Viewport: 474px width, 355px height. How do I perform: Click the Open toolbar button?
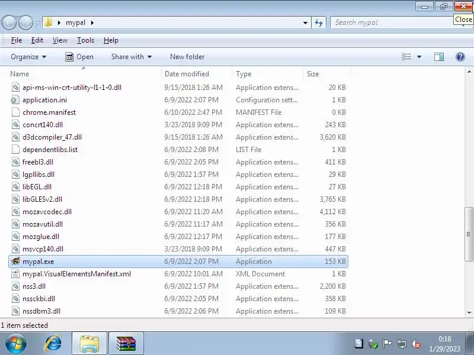tap(79, 57)
